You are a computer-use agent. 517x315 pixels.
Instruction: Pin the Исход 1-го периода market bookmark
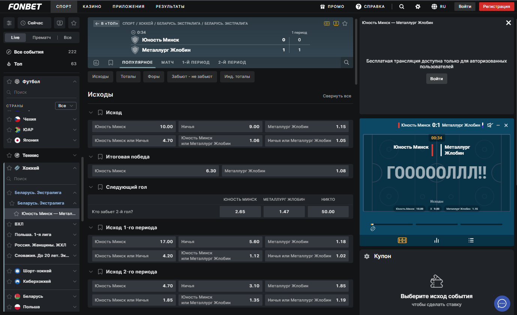[x=100, y=228]
